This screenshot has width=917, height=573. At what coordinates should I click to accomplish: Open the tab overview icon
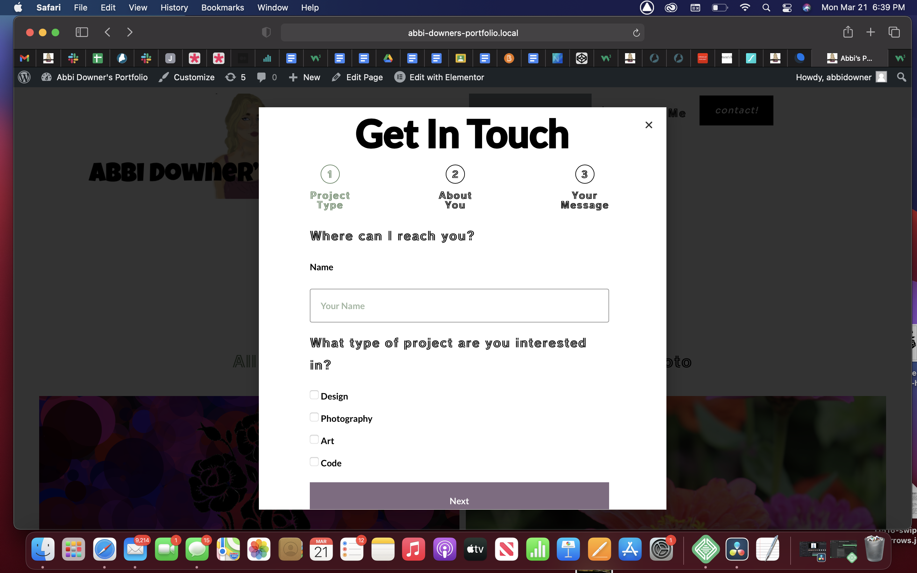click(894, 32)
